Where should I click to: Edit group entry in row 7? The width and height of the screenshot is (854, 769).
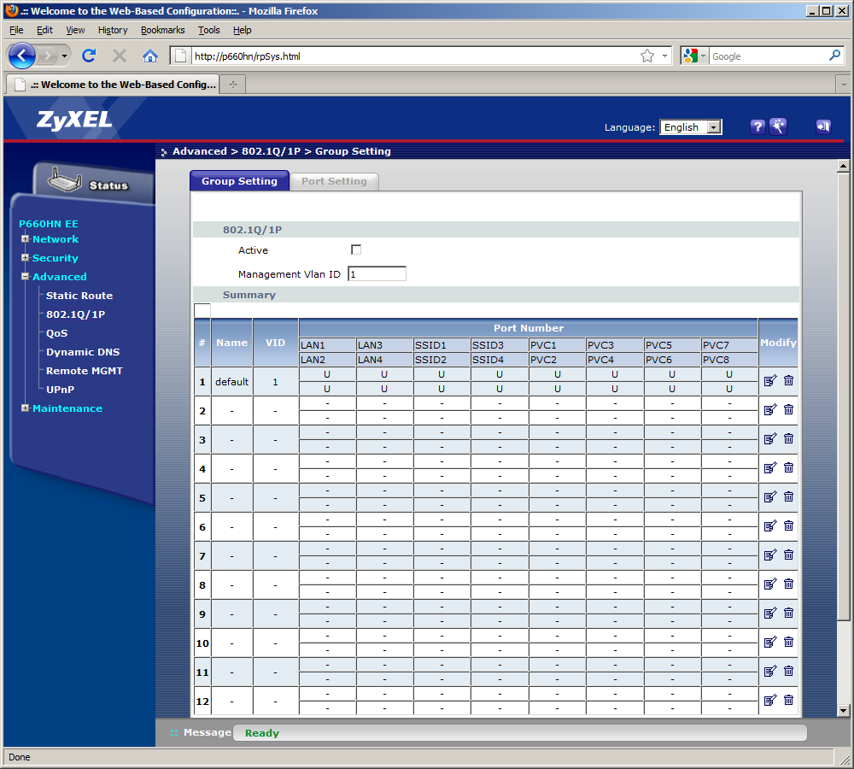point(769,555)
